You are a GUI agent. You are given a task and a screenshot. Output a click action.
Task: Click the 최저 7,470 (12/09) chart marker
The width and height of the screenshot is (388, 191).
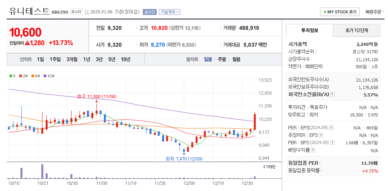coord(184,159)
